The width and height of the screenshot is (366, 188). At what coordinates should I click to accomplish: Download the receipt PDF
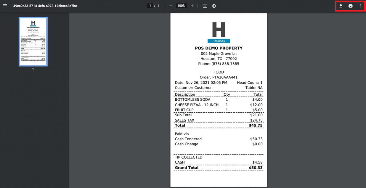(x=340, y=6)
